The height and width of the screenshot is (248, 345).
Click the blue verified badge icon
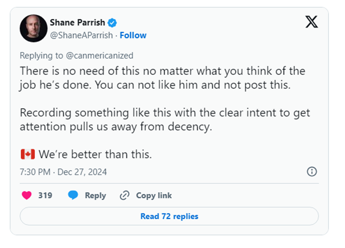(x=112, y=23)
